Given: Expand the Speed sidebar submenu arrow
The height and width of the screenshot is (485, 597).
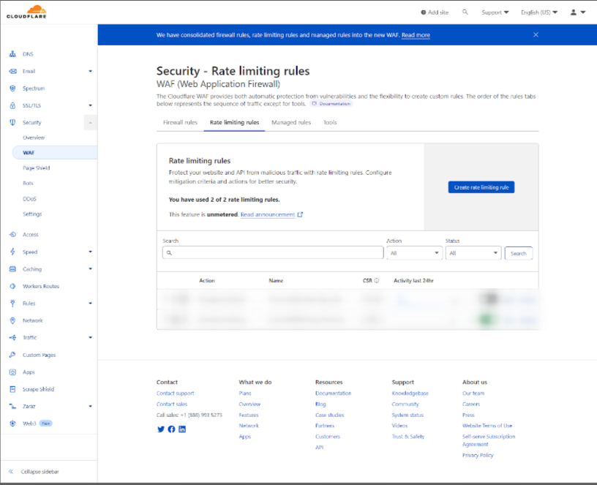Looking at the screenshot, I should [90, 252].
